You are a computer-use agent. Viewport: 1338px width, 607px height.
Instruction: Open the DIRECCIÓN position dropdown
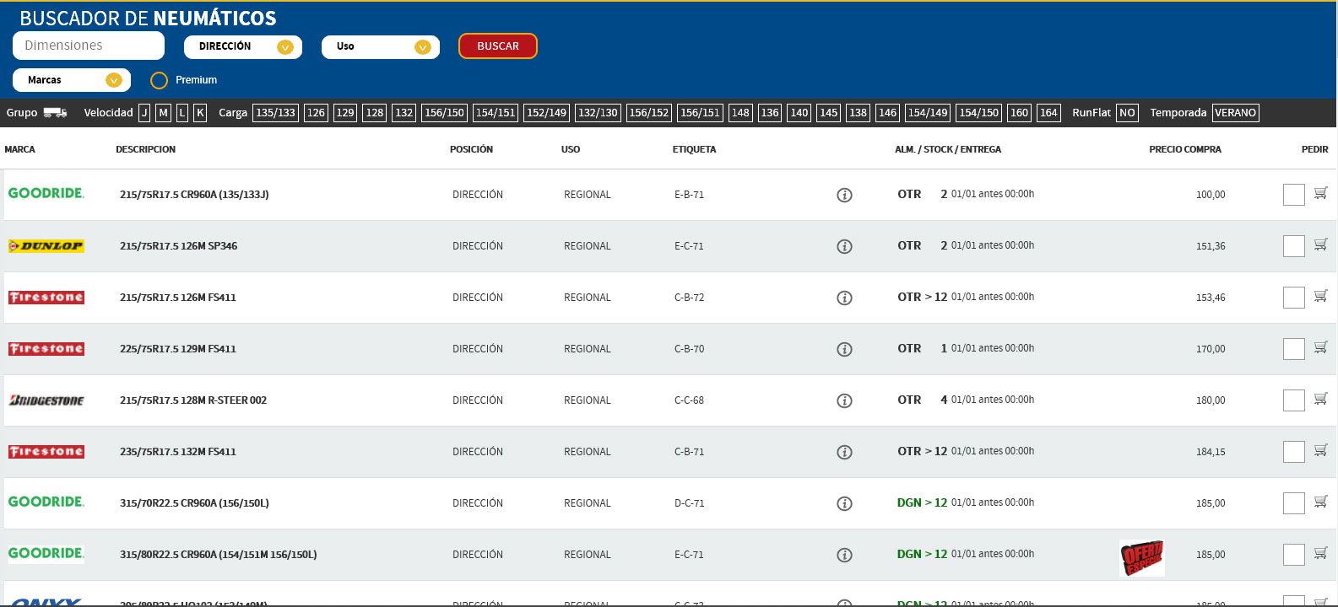click(x=242, y=47)
